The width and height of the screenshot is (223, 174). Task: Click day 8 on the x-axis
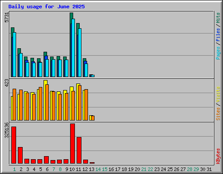point(60,169)
